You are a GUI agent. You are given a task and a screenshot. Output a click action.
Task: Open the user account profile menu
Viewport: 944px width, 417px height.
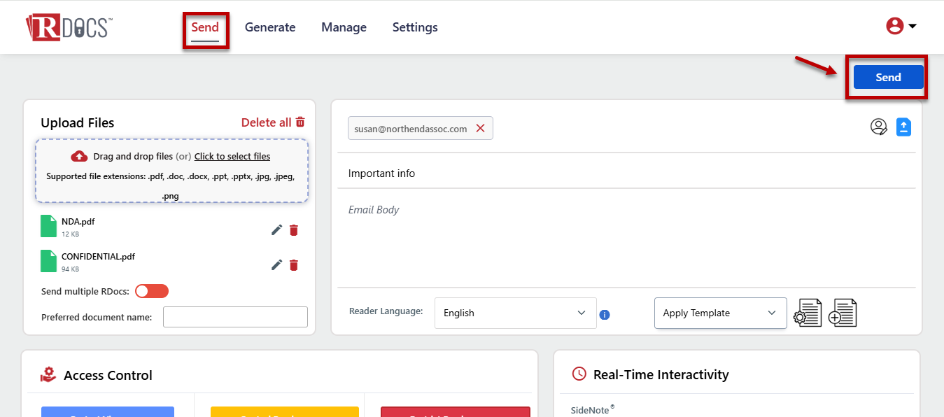pyautogui.click(x=901, y=27)
